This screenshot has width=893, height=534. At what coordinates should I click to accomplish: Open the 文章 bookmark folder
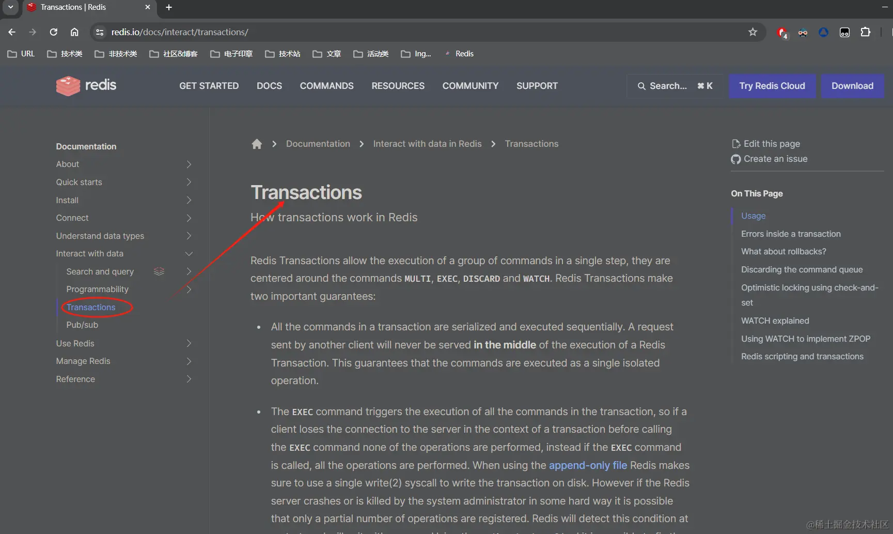point(327,54)
